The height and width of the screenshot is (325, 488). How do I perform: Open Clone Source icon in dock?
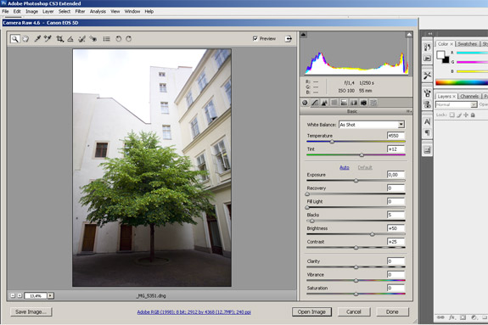click(x=427, y=104)
